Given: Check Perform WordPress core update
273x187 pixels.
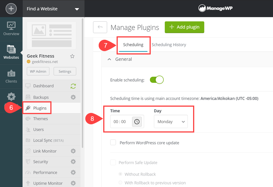Looking at the screenshot, I should coord(113,143).
